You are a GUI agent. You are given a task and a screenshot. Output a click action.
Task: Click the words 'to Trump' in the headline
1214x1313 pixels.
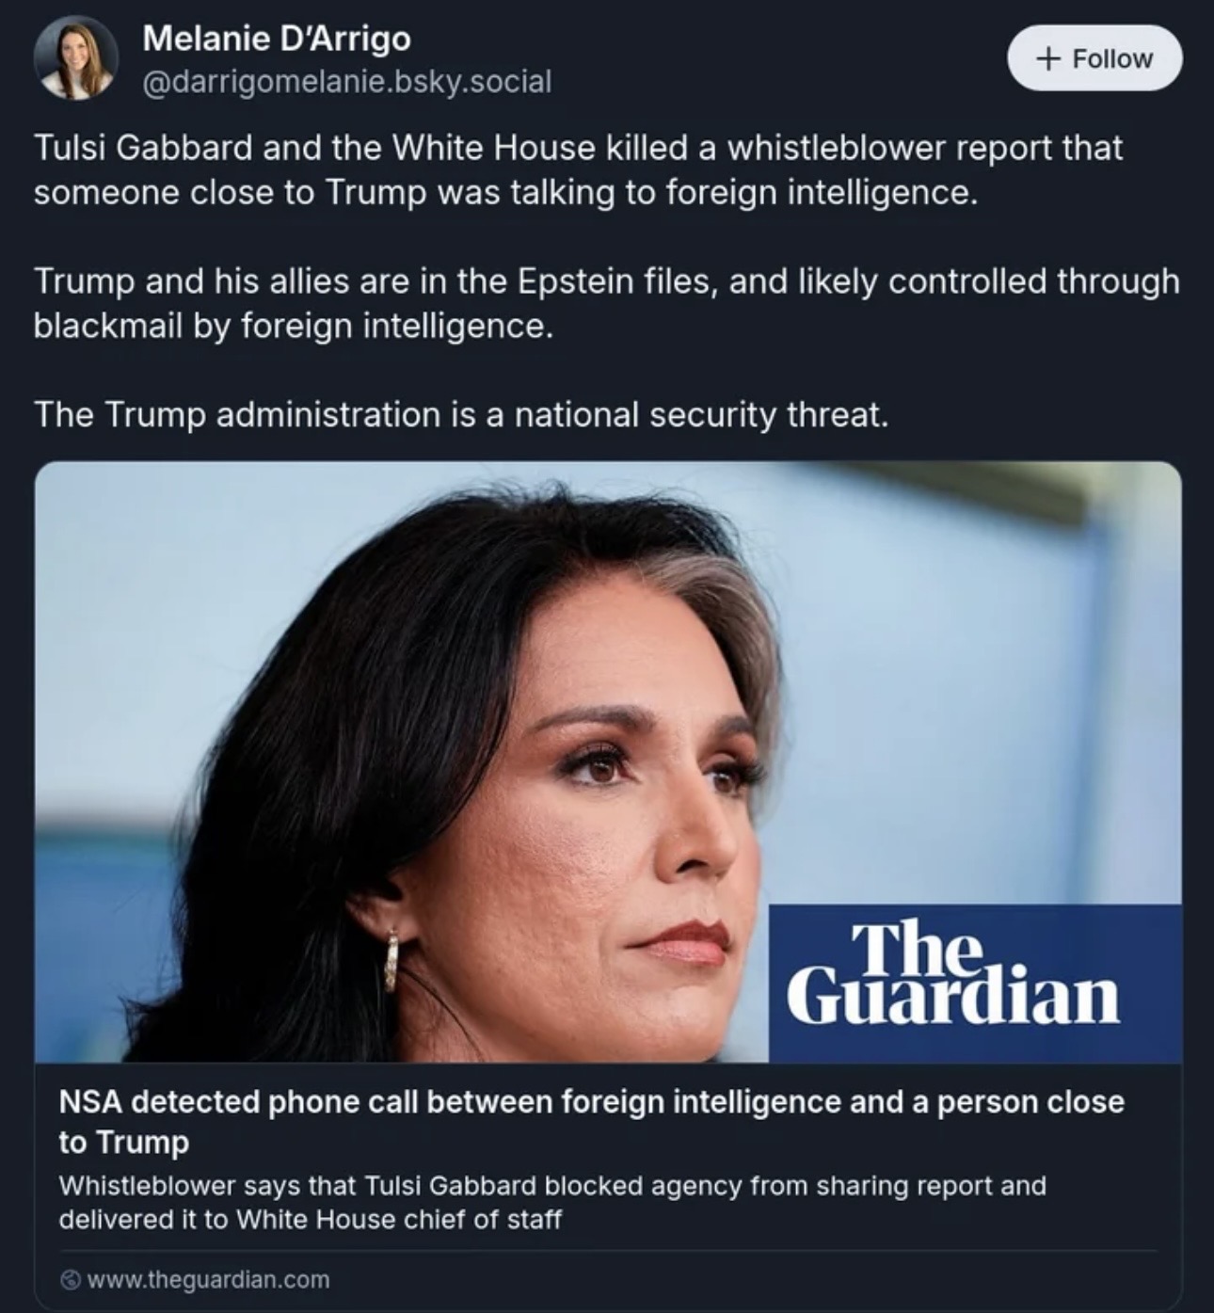pyautogui.click(x=123, y=1142)
